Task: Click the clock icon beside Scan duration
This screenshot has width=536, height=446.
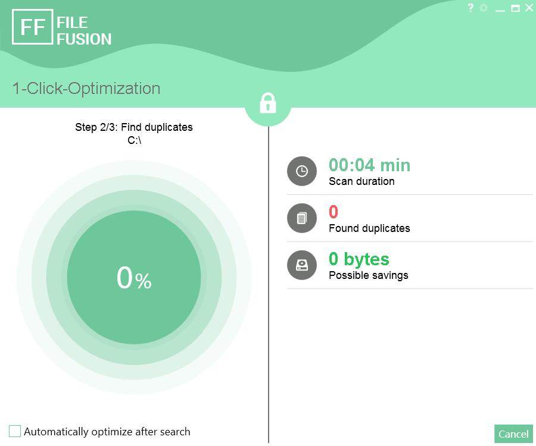Action: point(302,171)
